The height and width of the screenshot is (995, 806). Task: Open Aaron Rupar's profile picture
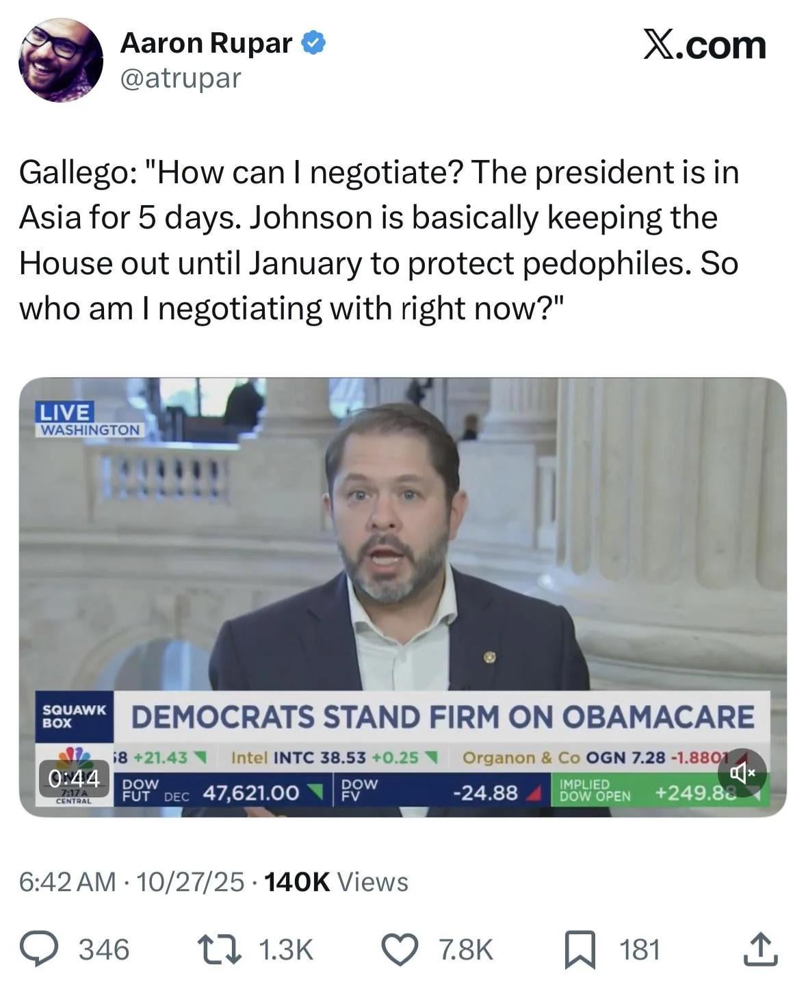pyautogui.click(x=60, y=60)
